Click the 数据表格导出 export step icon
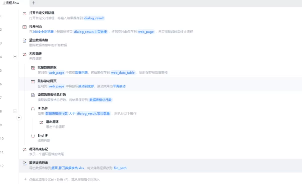302x184 pixels. coord(24,163)
